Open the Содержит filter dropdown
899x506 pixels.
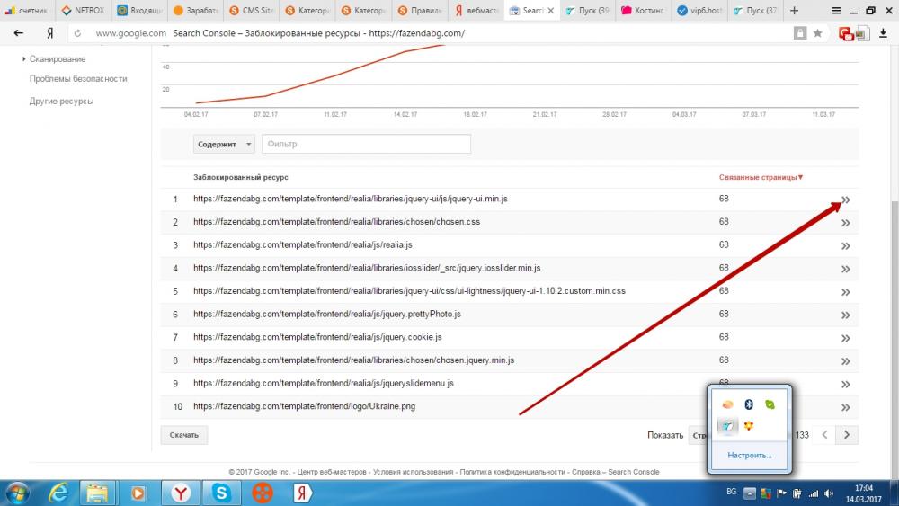tap(224, 144)
